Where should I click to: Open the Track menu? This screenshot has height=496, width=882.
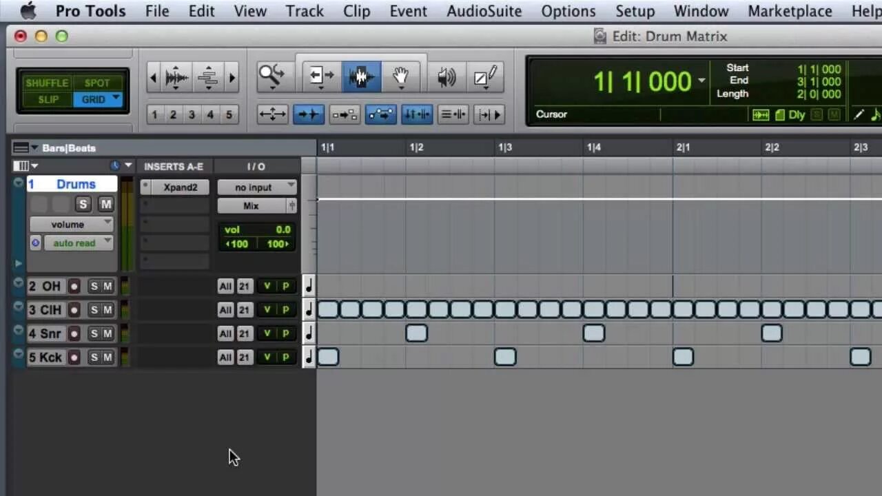click(305, 11)
